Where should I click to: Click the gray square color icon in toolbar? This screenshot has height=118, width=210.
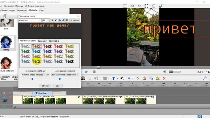click(105, 78)
